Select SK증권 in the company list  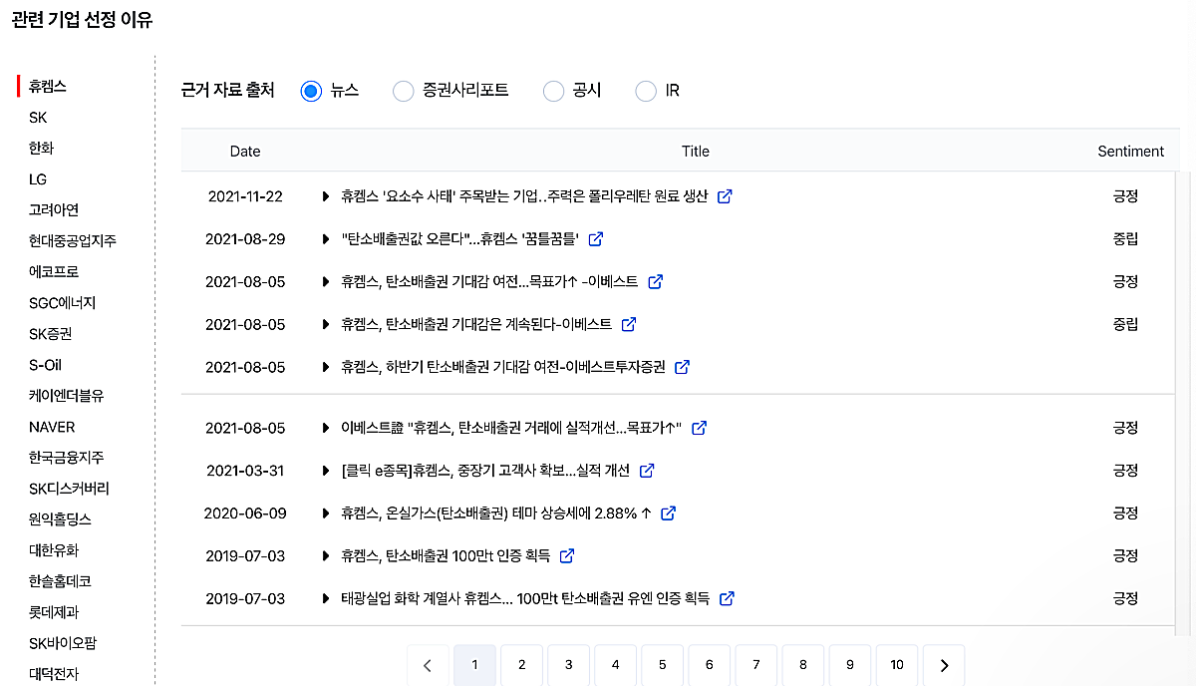point(50,334)
